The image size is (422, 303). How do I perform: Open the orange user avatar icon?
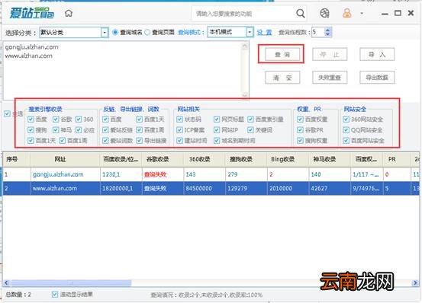(x=346, y=13)
